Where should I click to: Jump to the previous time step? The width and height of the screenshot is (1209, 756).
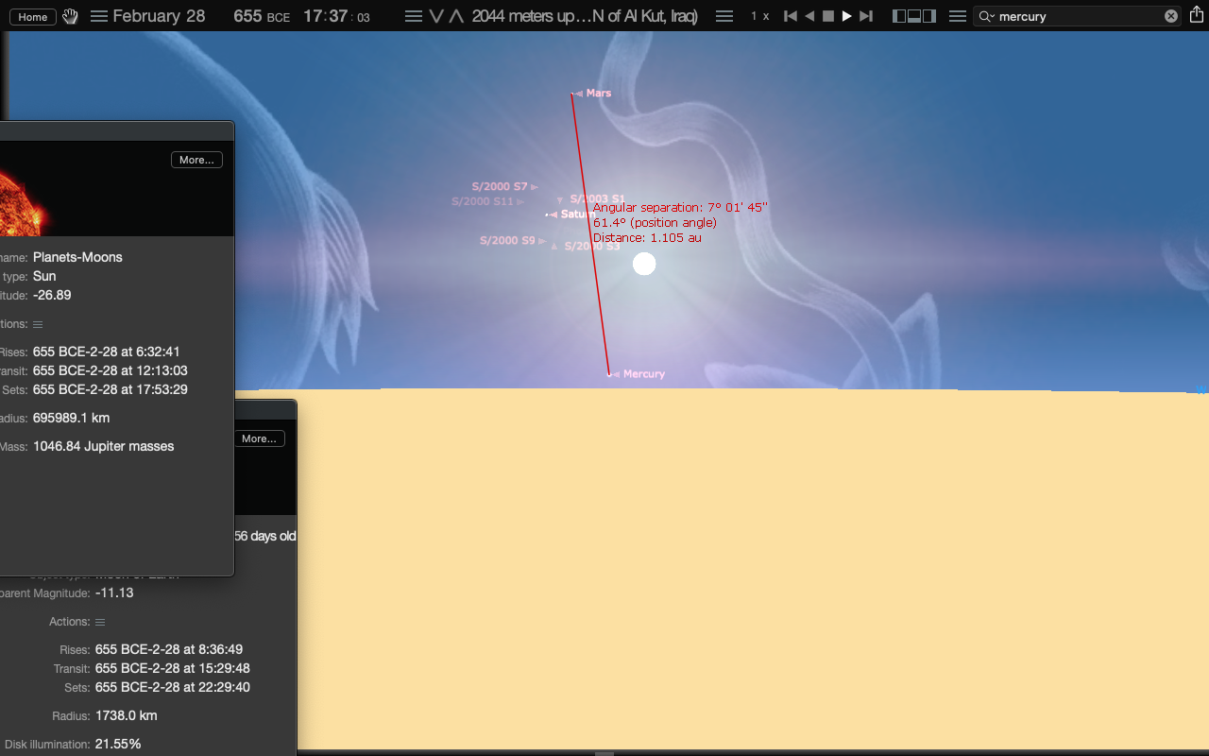tap(791, 16)
